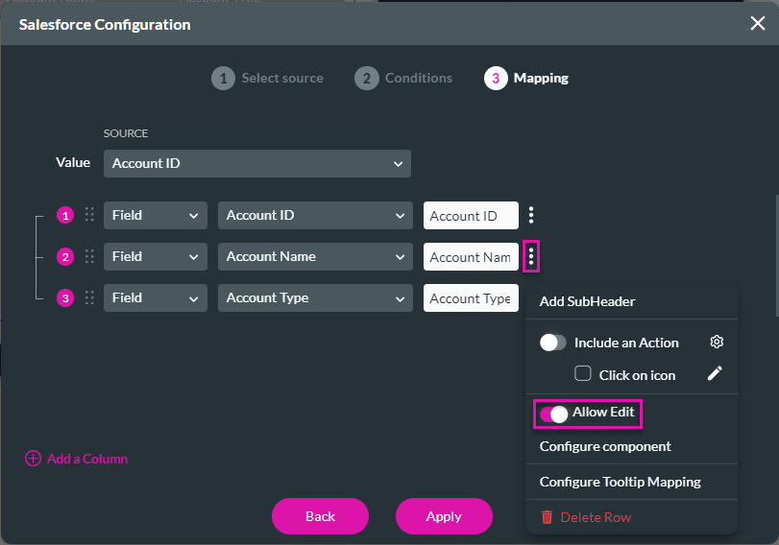Choose Add SubHeader from the menu
This screenshot has height=545, width=779.
tap(587, 301)
